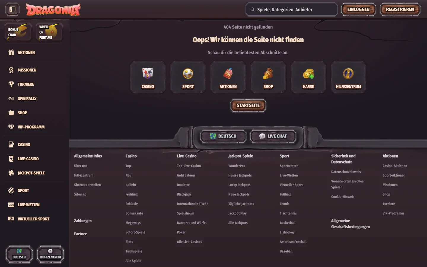Screen dimensions: 427x267
Task: Open Allgemeine Geschäftsbedingungen footer link
Action: [x=350, y=224]
